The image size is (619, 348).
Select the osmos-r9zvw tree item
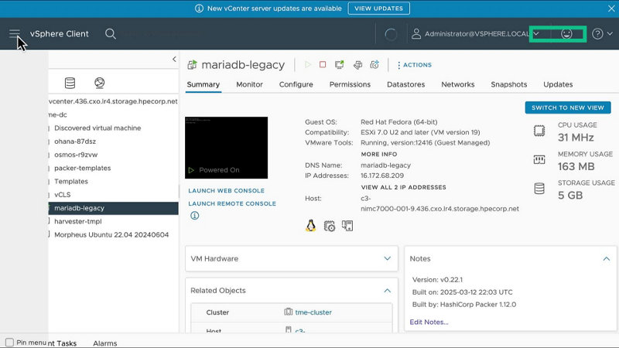[76, 155]
